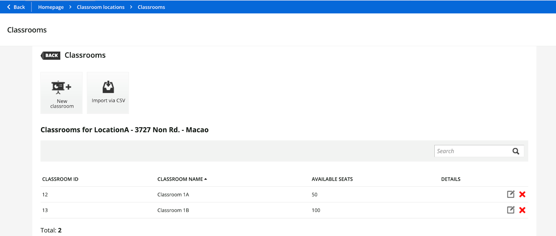This screenshot has width=556, height=236.
Task: Focus the Search input field
Action: pos(471,151)
